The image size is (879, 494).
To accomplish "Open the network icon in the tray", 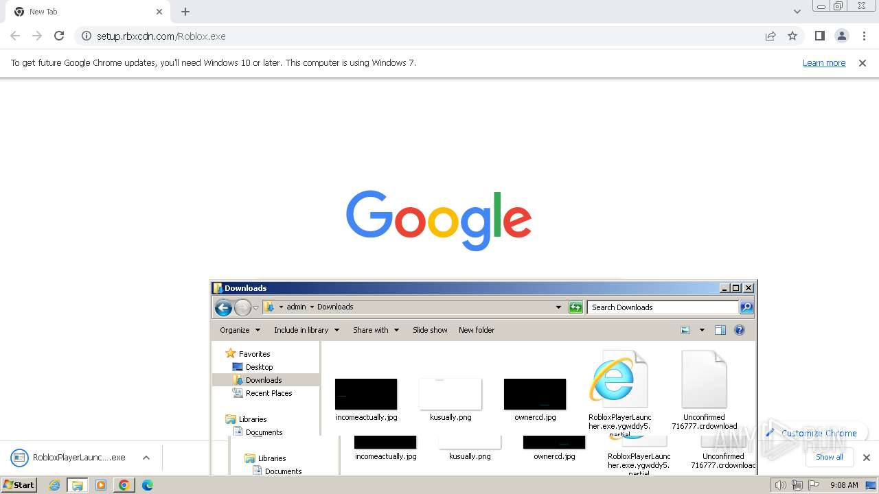I will pyautogui.click(x=797, y=485).
